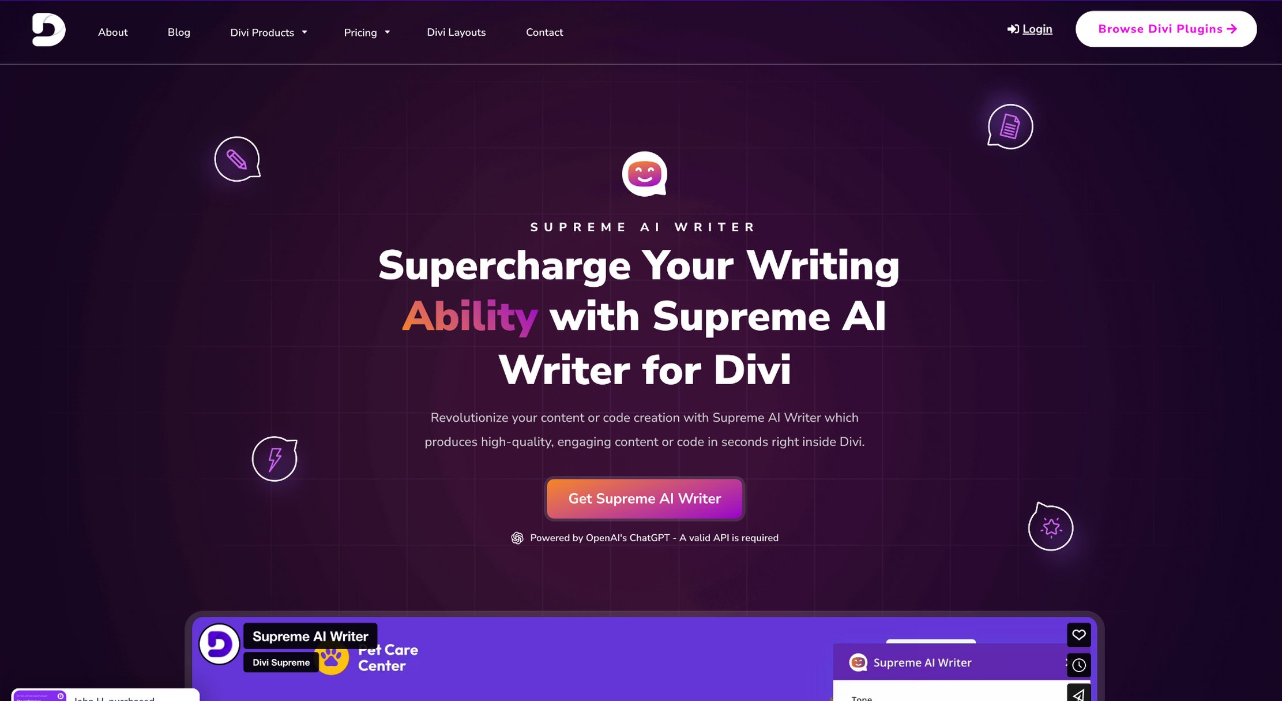Click the About navigation menu item
This screenshot has width=1282, height=701.
tap(112, 32)
